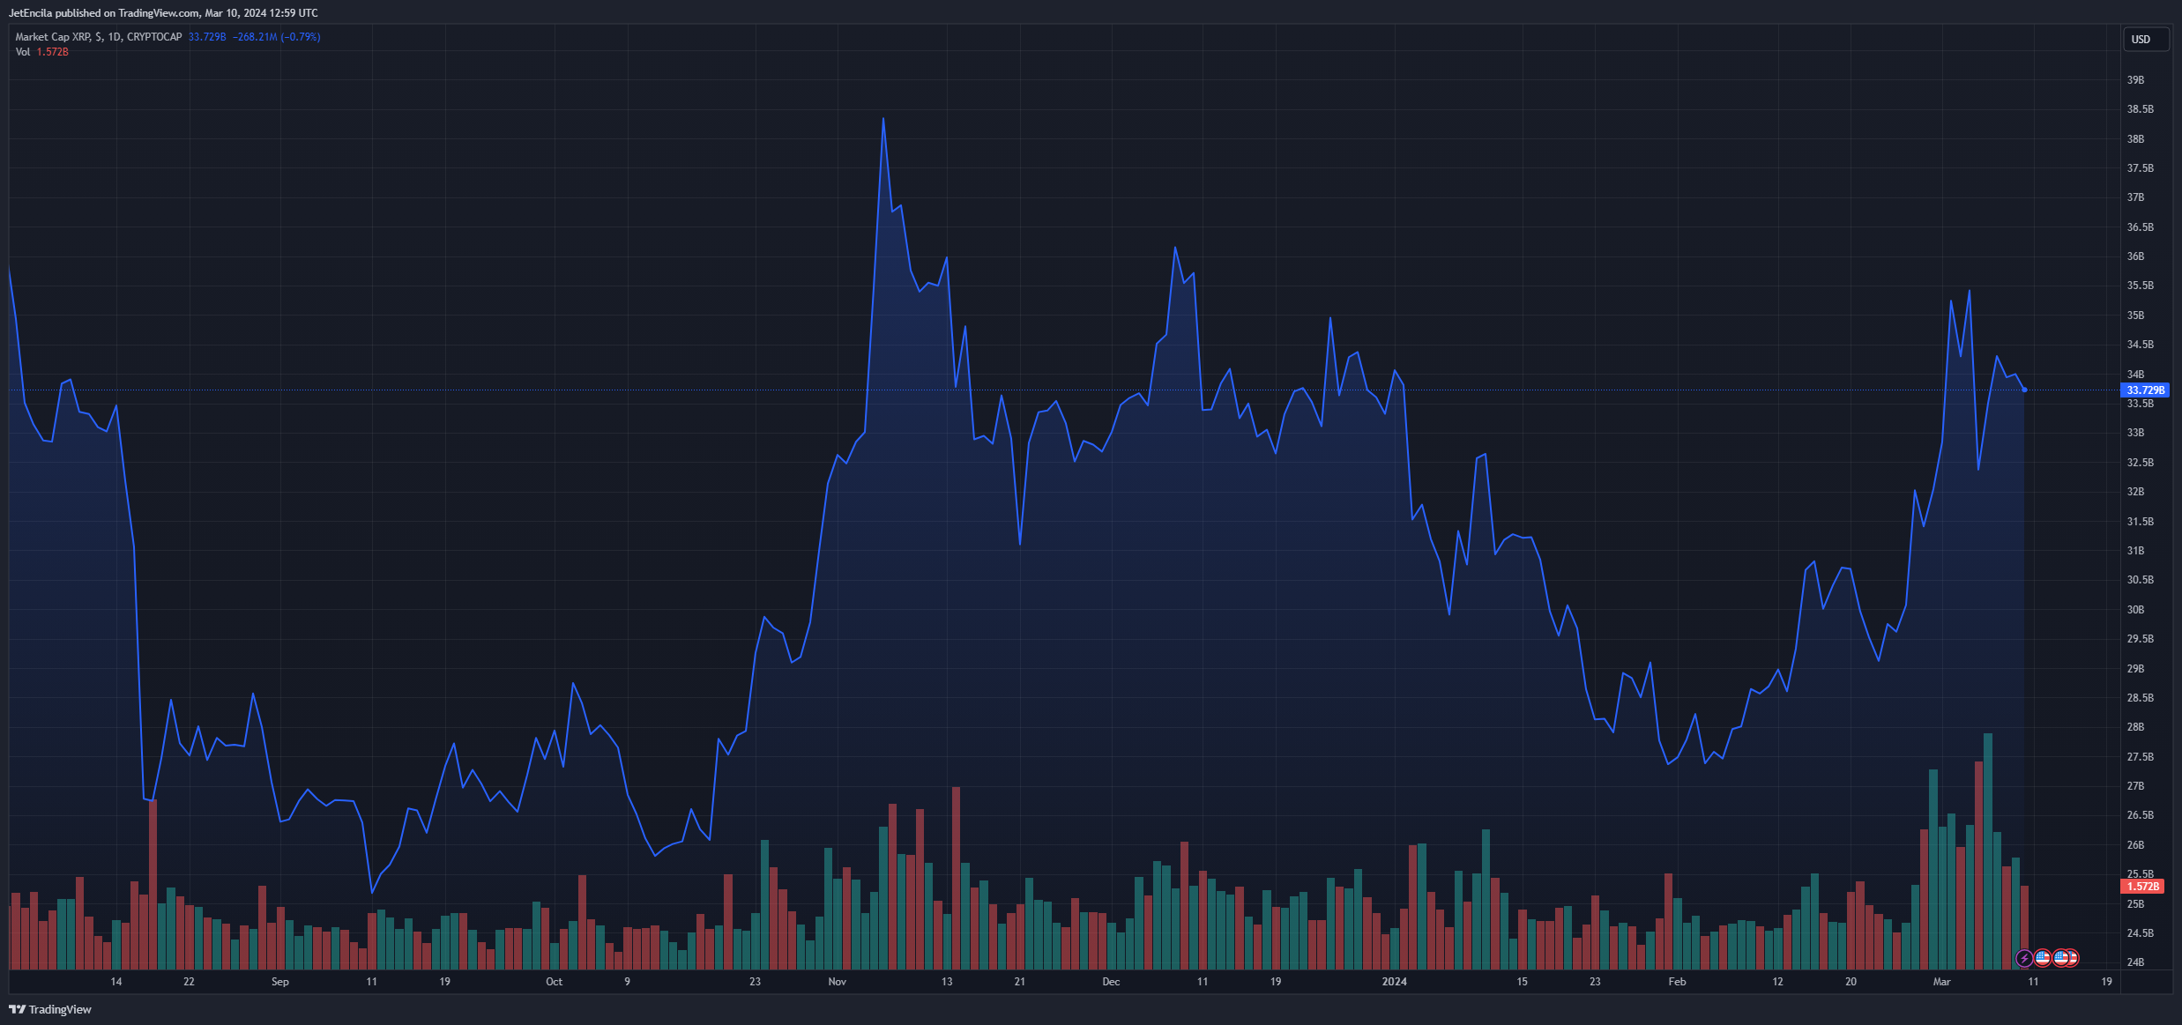This screenshot has width=2182, height=1025.
Task: Click the Feb label on the time axis
Action: coord(1677,982)
